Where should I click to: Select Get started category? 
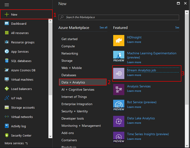point(69,39)
